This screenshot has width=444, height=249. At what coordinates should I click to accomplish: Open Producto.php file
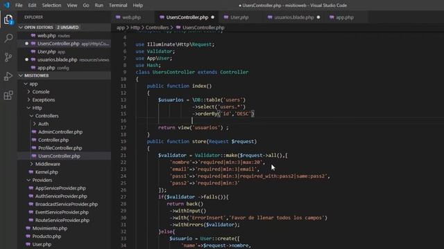coord(46,237)
